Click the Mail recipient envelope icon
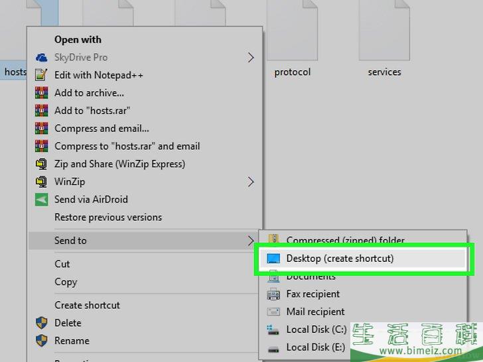The width and height of the screenshot is (483, 362). tap(273, 312)
